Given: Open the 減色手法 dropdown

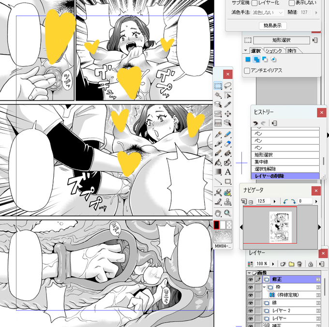Looking at the screenshot, I should pos(268,13).
